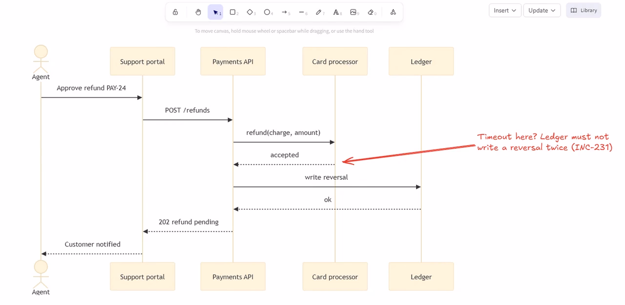This screenshot has width=625, height=305.
Task: Select the top Card processor box
Action: 335,61
